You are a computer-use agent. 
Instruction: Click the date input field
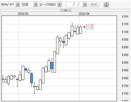[x=75, y=4]
